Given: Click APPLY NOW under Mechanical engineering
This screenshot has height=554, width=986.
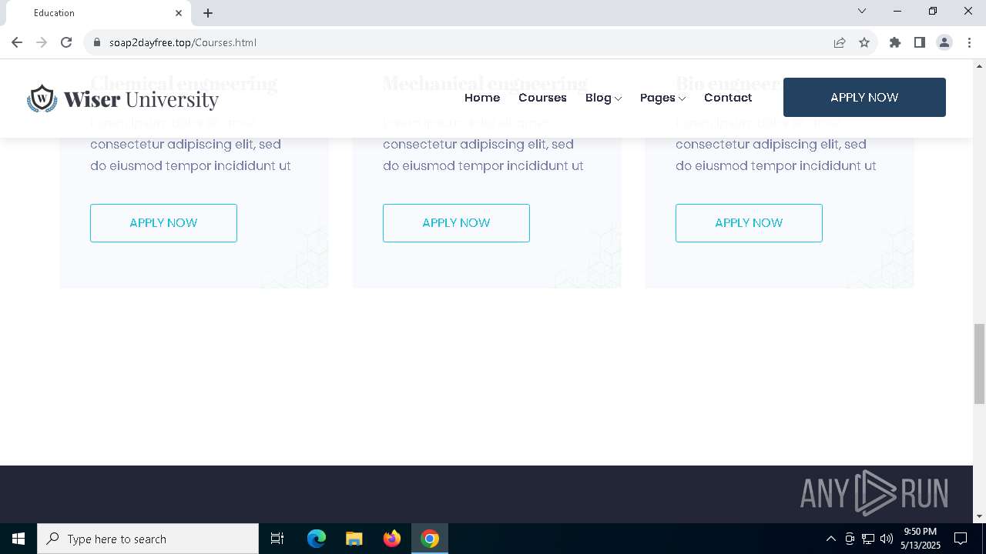Looking at the screenshot, I should tap(456, 223).
